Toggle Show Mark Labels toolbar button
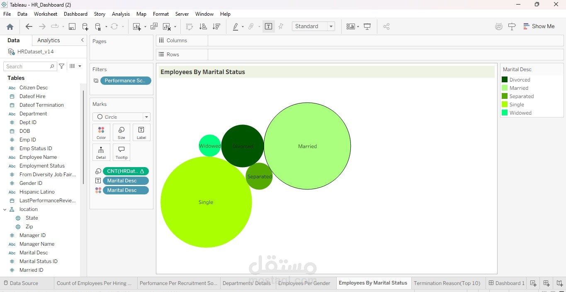The height and width of the screenshot is (292, 566). click(269, 26)
